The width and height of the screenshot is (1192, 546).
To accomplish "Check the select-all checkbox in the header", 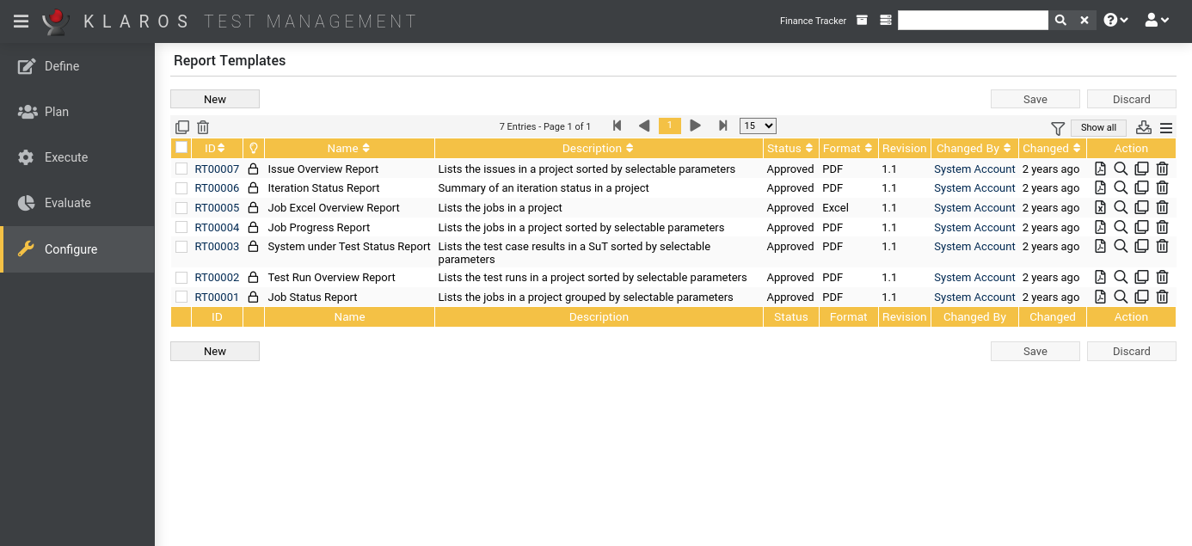I will (x=181, y=147).
